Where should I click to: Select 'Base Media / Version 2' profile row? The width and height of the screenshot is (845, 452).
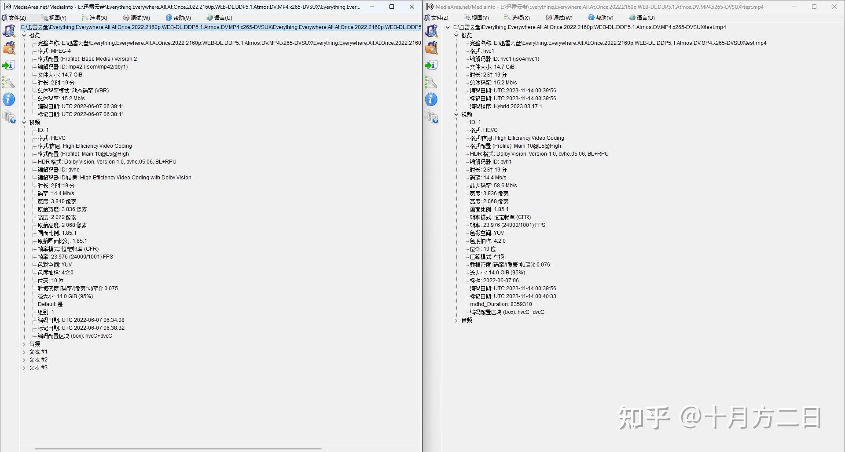87,59
